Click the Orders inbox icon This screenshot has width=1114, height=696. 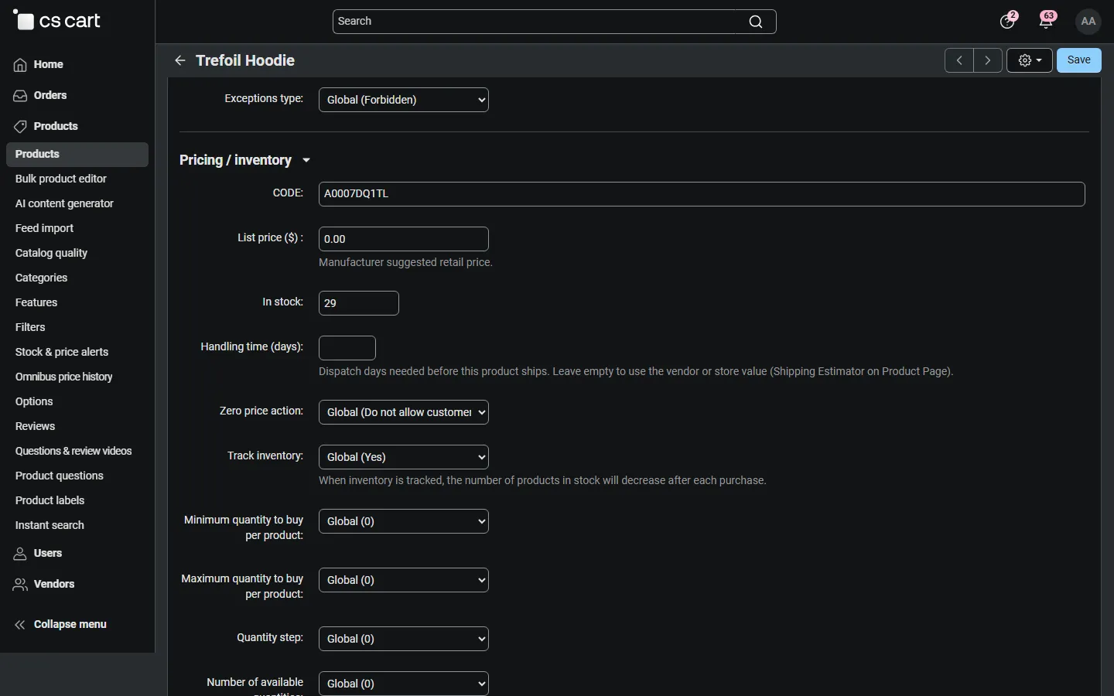click(20, 96)
